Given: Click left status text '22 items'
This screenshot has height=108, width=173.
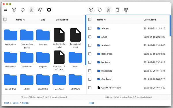Looking at the screenshot, I should [x=44, y=97].
